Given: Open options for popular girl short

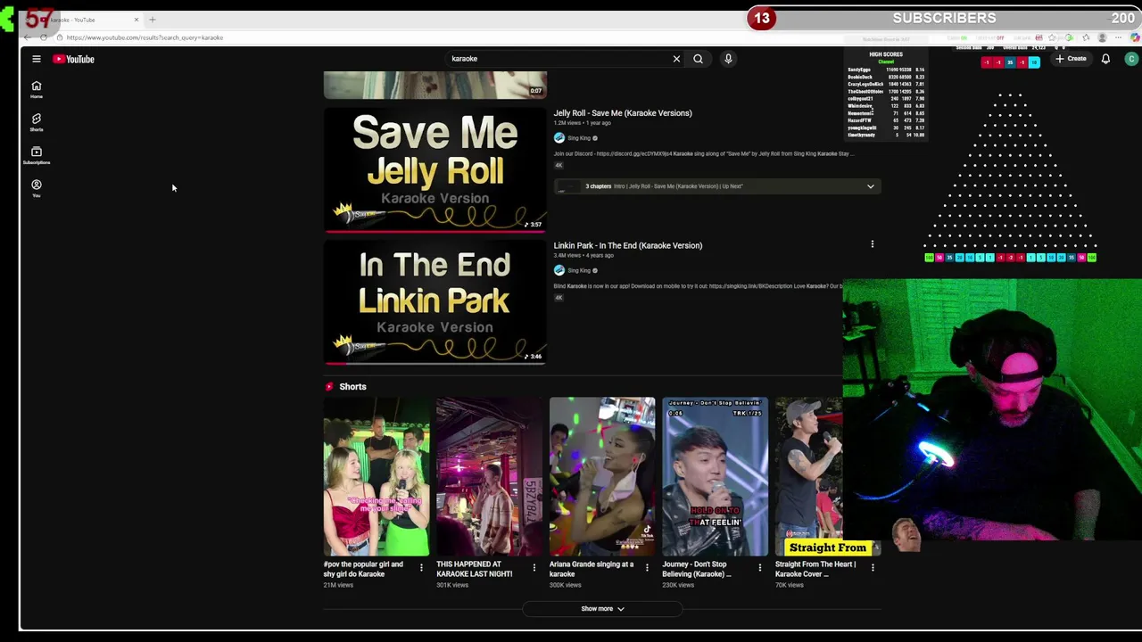Looking at the screenshot, I should (421, 568).
